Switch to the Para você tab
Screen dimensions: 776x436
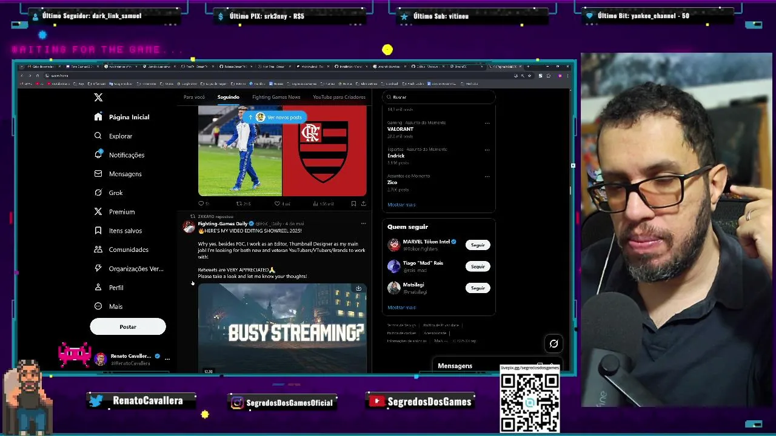pos(194,97)
